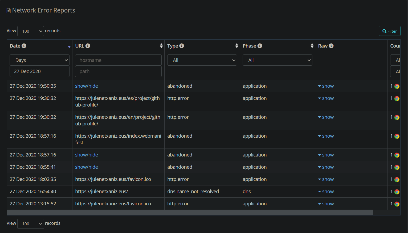Click the info icon beside the URL header
408x233 pixels.
pos(88,46)
